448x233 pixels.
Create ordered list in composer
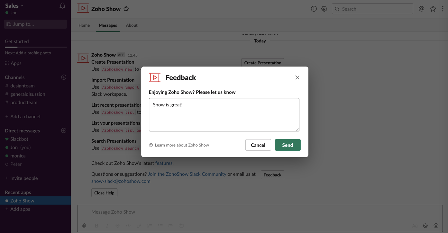(x=150, y=226)
